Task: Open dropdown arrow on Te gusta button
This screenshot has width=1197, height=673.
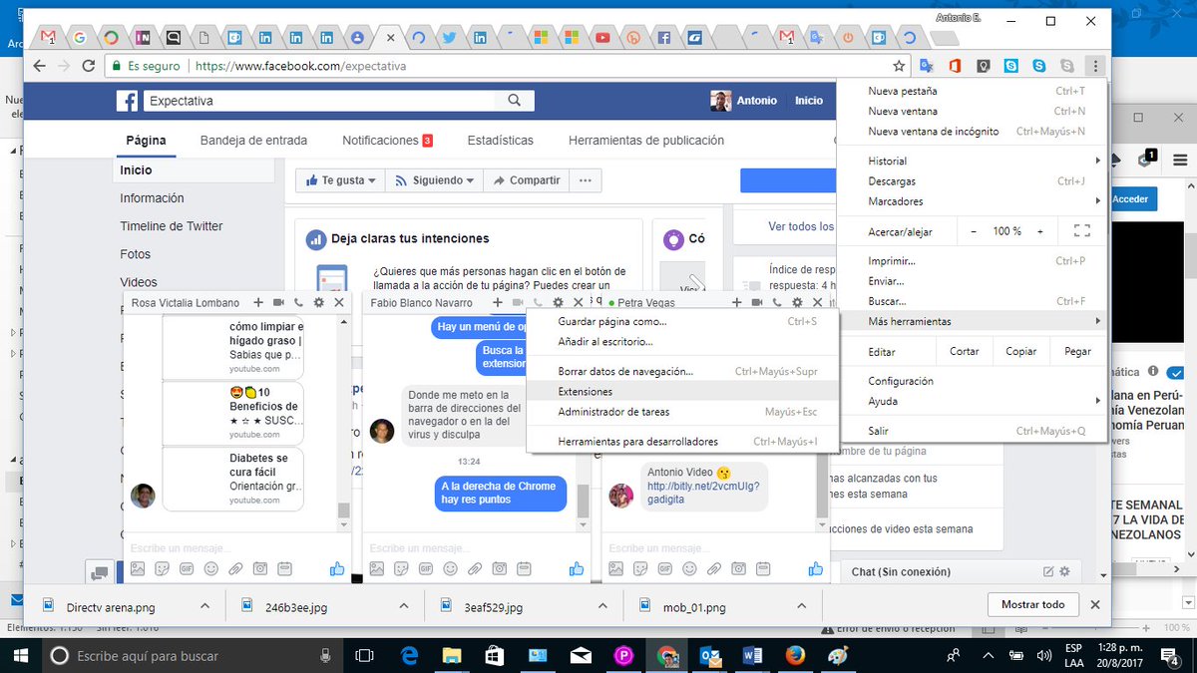Action: click(372, 181)
